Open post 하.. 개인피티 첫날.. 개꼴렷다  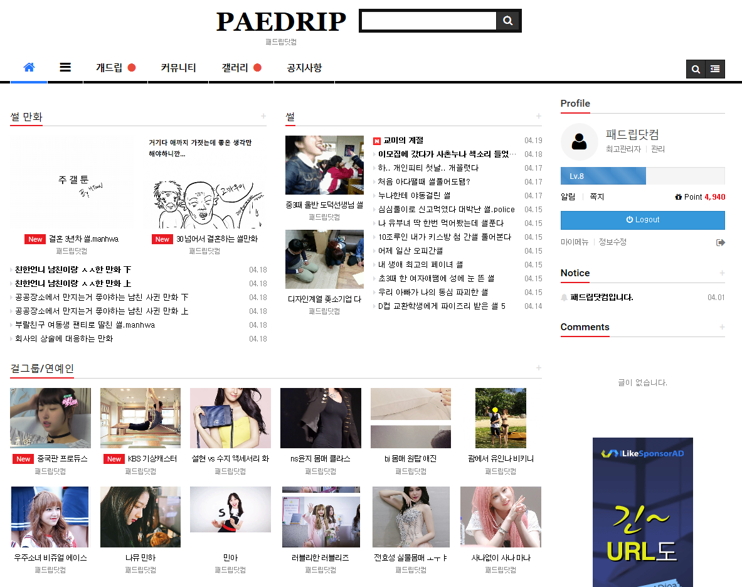(x=428, y=168)
